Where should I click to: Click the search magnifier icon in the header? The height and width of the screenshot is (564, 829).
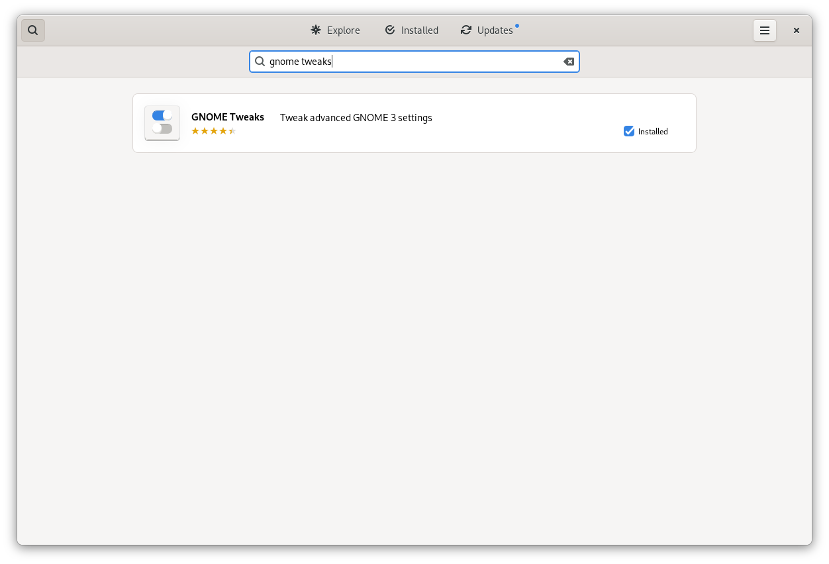click(x=32, y=30)
